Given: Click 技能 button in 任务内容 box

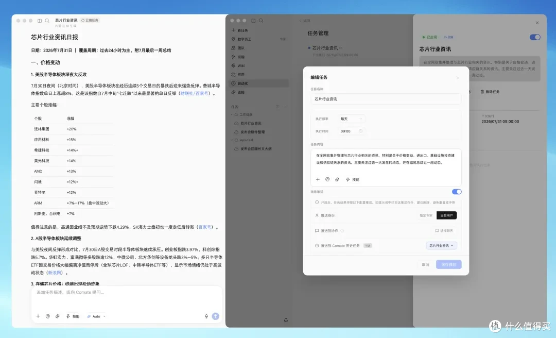Looking at the screenshot, I should [x=353, y=179].
